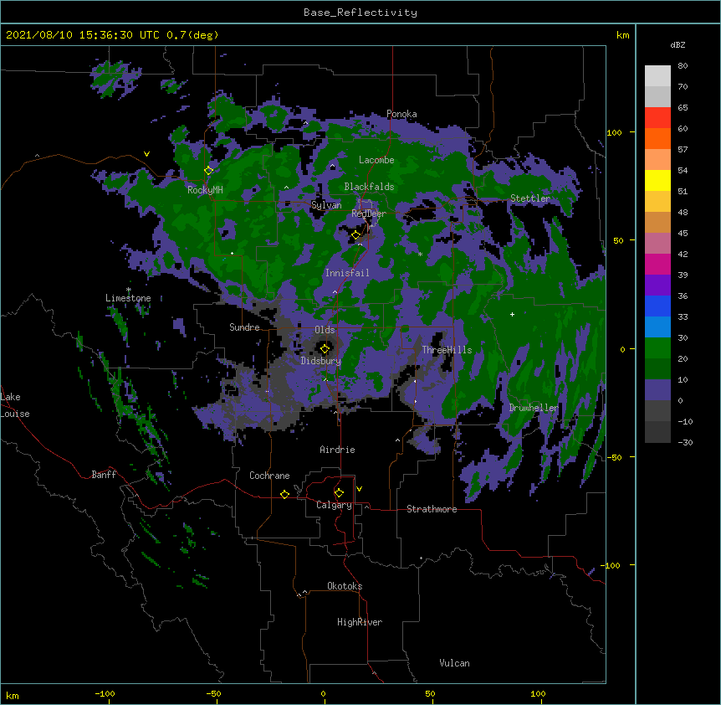This screenshot has width=721, height=705.
Task: Select the Drumheller label
Action: pyautogui.click(x=534, y=408)
